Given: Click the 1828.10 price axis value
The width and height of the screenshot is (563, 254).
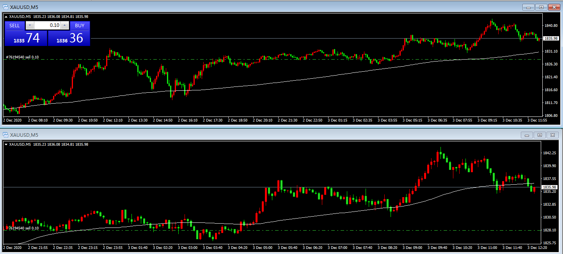Looking at the screenshot, I should click(550, 230).
